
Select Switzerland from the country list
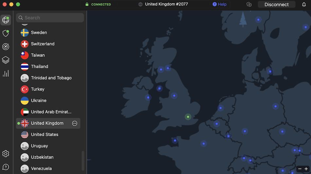coord(48,44)
